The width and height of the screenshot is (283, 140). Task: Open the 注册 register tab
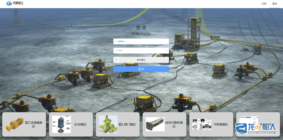coord(264,4)
